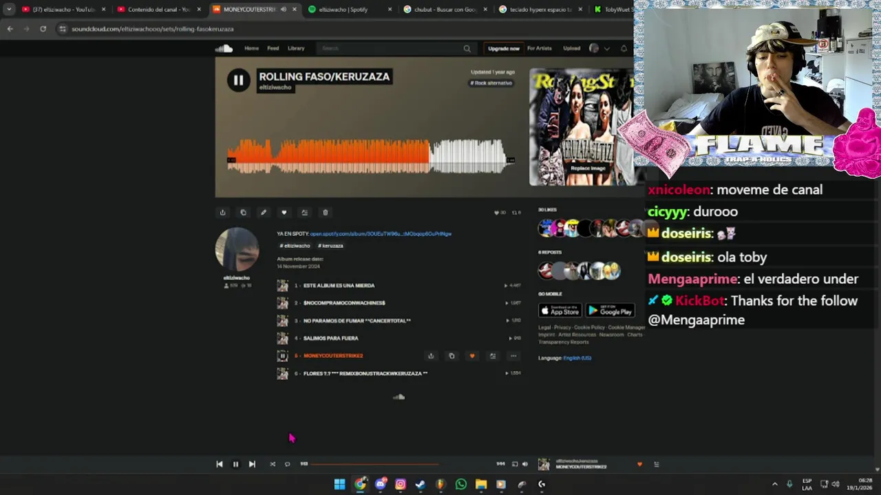Open the cast icon in the player bar

point(514,464)
